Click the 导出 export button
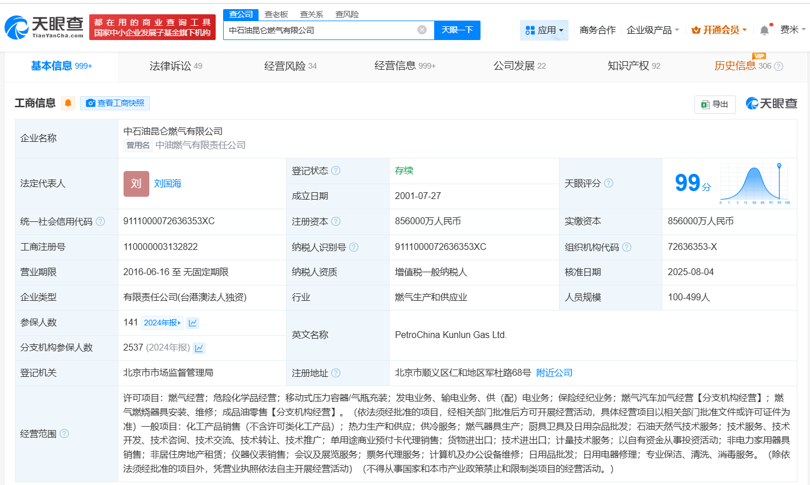The height and width of the screenshot is (485, 810). click(714, 104)
